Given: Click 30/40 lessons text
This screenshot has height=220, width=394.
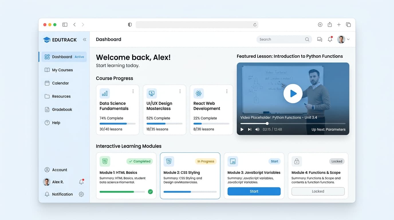Looking at the screenshot, I should (111, 129).
